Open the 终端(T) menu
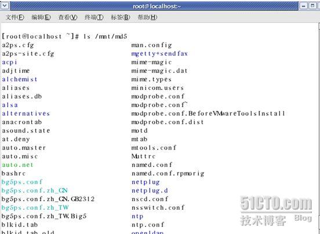 coord(94,17)
